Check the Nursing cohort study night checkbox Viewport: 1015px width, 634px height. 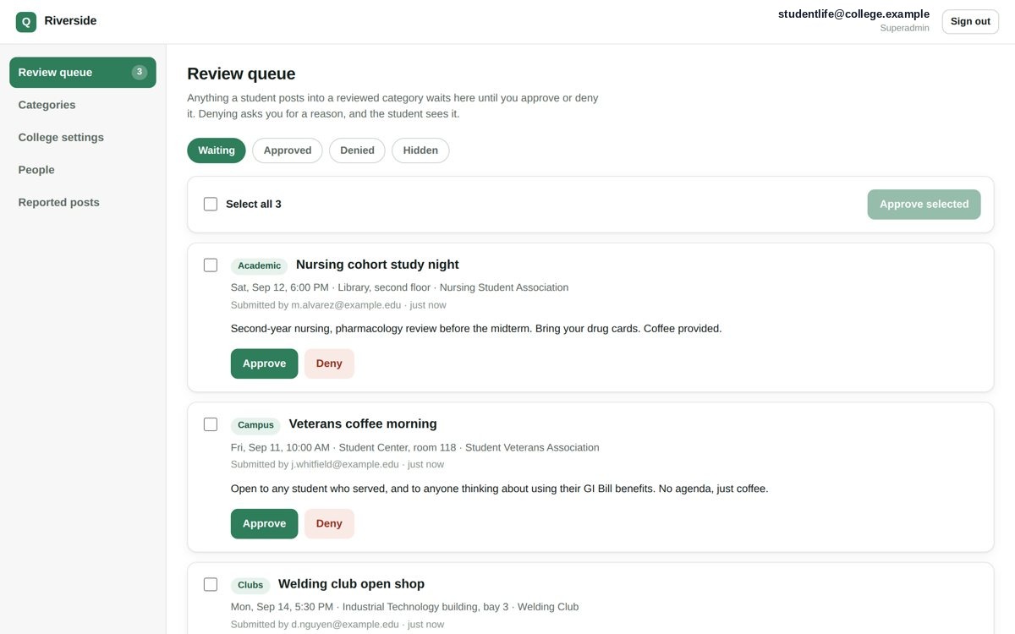211,265
